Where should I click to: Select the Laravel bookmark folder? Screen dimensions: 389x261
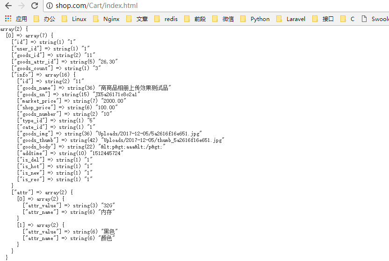click(x=291, y=19)
